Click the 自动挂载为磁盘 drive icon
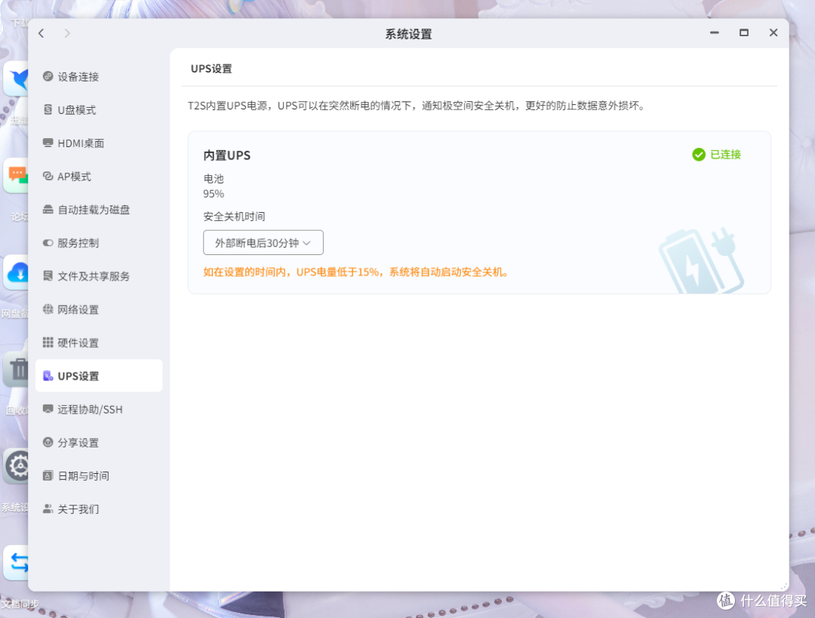The width and height of the screenshot is (815, 618). (x=48, y=210)
